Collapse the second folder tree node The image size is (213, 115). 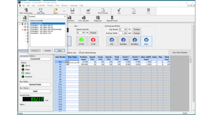click(23, 30)
